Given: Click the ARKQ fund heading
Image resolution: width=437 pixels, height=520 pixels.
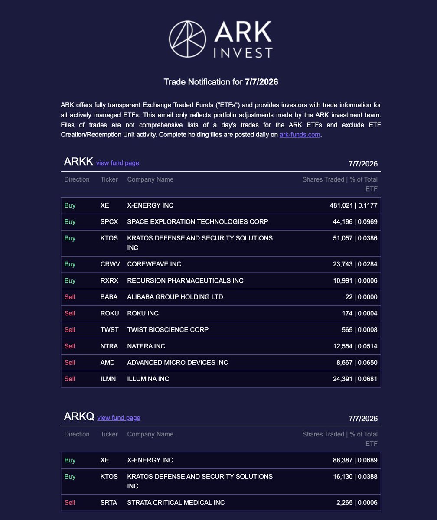Looking at the screenshot, I should click(79, 417).
